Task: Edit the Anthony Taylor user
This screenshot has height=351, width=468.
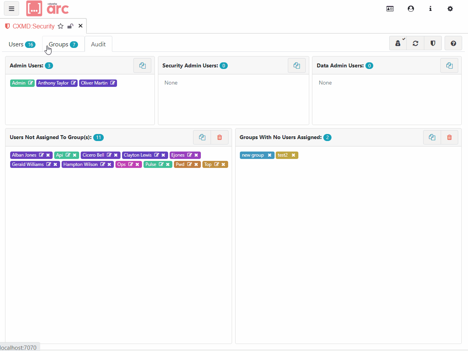Action: coord(73,83)
